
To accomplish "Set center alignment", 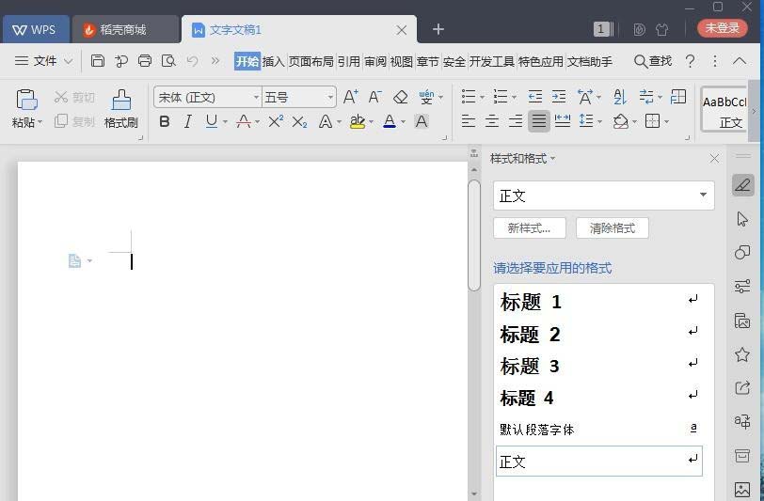I will pyautogui.click(x=492, y=121).
